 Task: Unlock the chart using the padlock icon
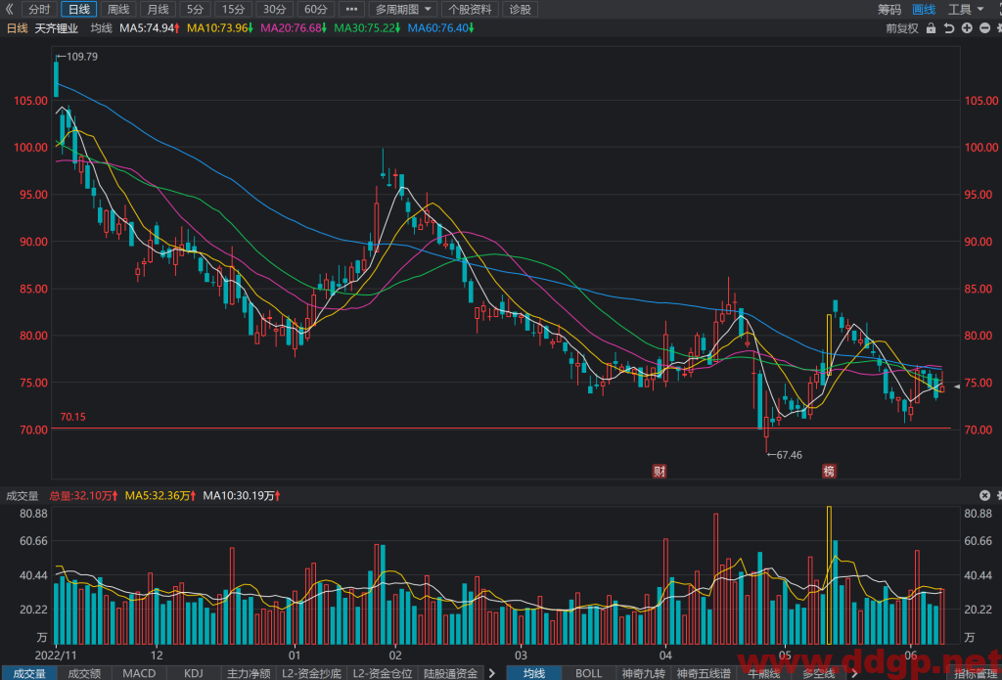pyautogui.click(x=932, y=28)
